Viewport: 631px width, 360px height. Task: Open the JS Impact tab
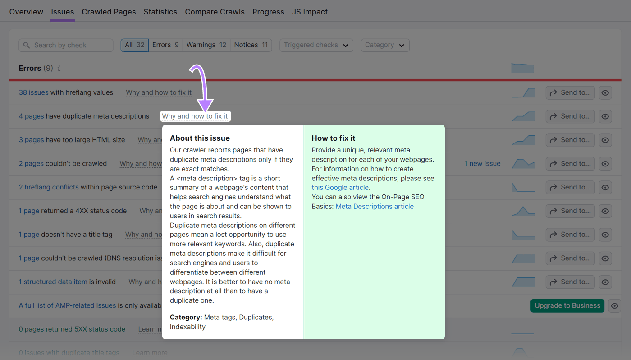click(x=310, y=12)
